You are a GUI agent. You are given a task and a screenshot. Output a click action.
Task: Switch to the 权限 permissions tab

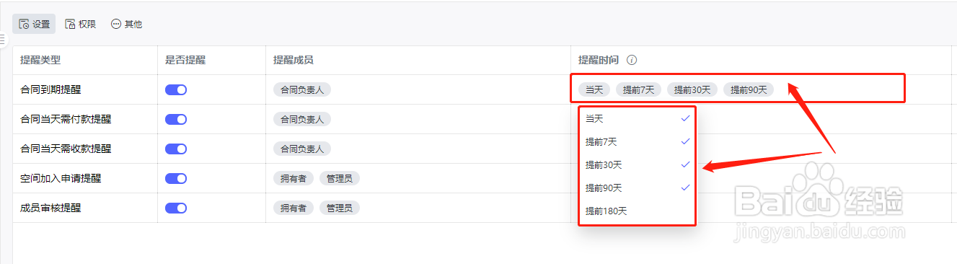tap(80, 24)
